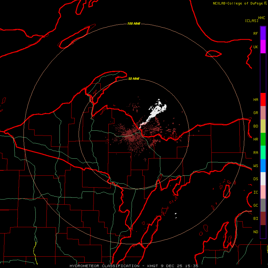This screenshot has width=268, height=268.
Task: Click the HA legend label
Action: pos(255,99)
